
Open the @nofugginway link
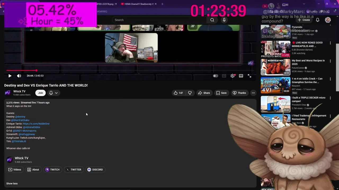point(27,134)
